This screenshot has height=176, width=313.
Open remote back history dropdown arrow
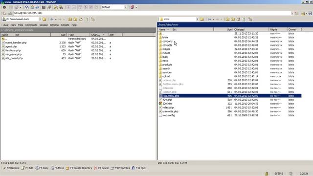point(213,19)
